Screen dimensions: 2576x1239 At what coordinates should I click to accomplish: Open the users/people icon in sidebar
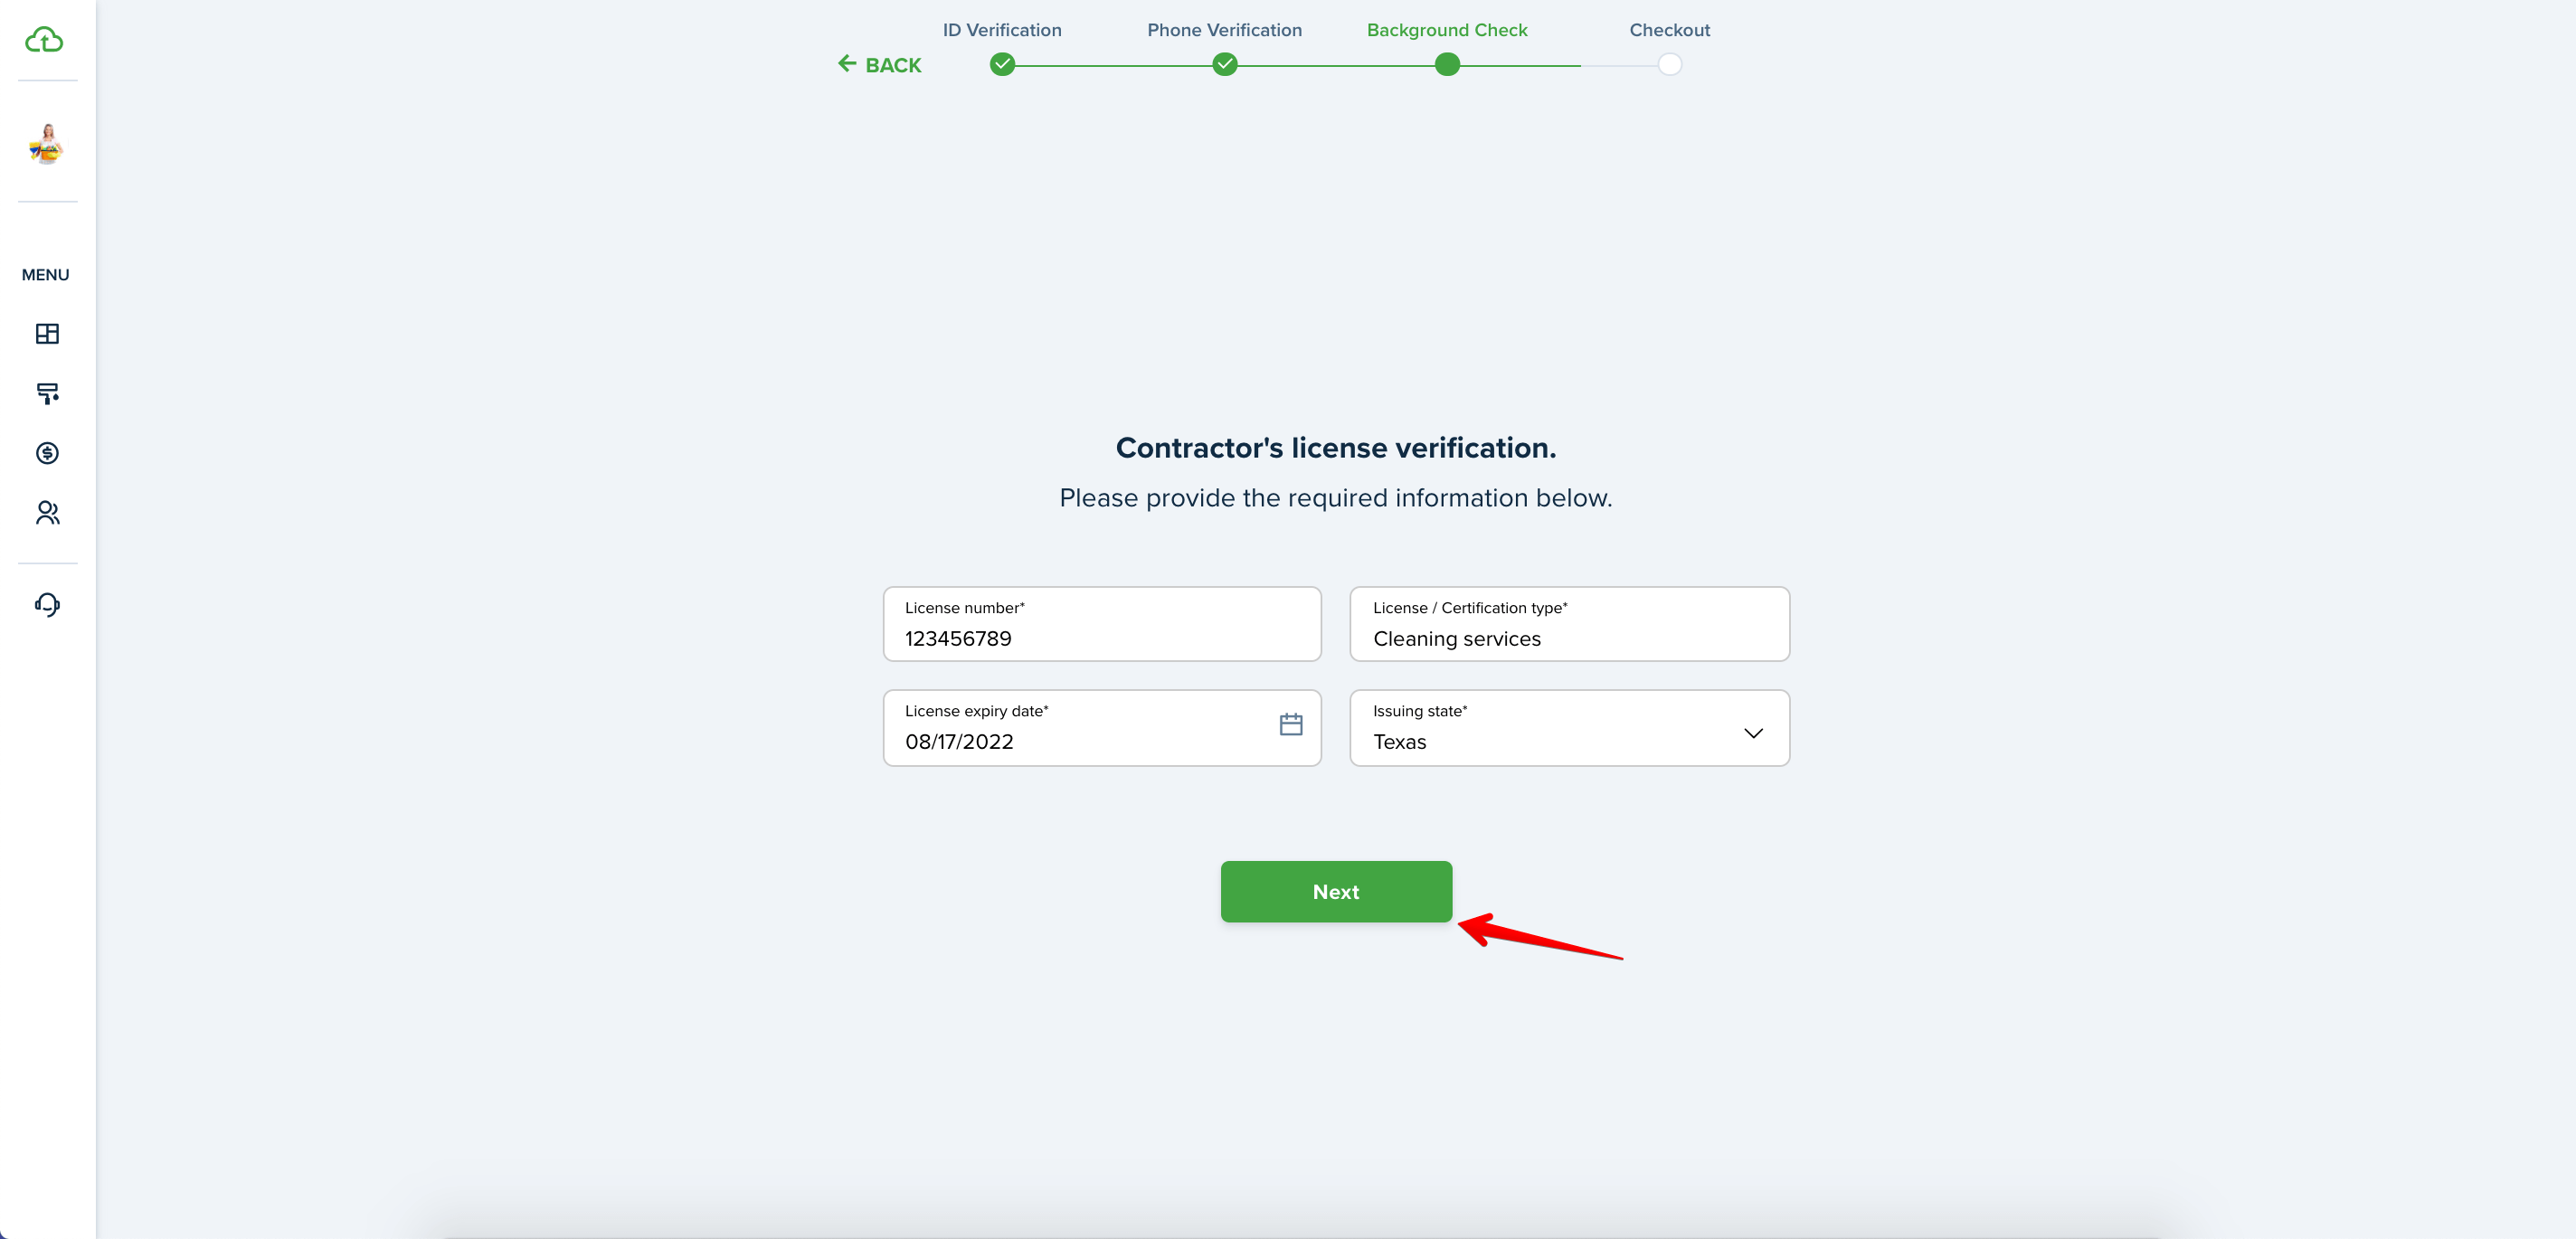click(47, 513)
